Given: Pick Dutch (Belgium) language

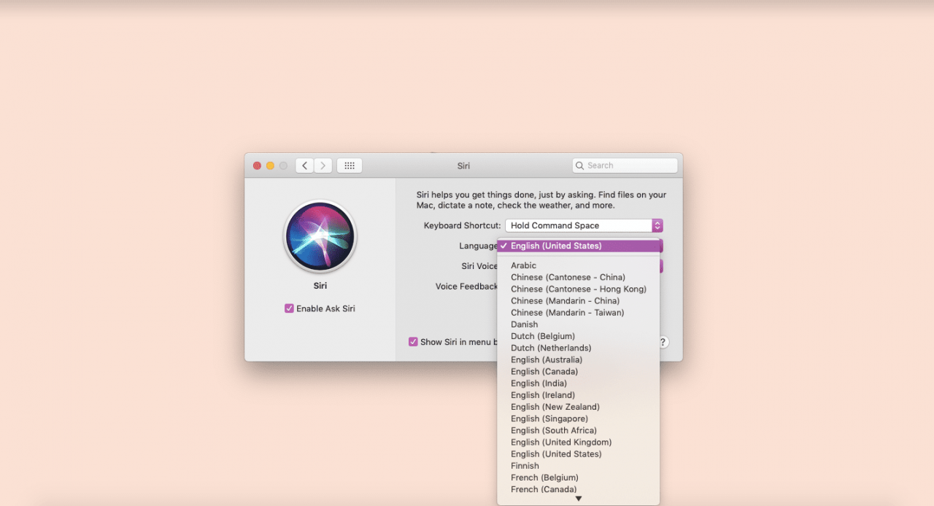Looking at the screenshot, I should click(x=579, y=336).
